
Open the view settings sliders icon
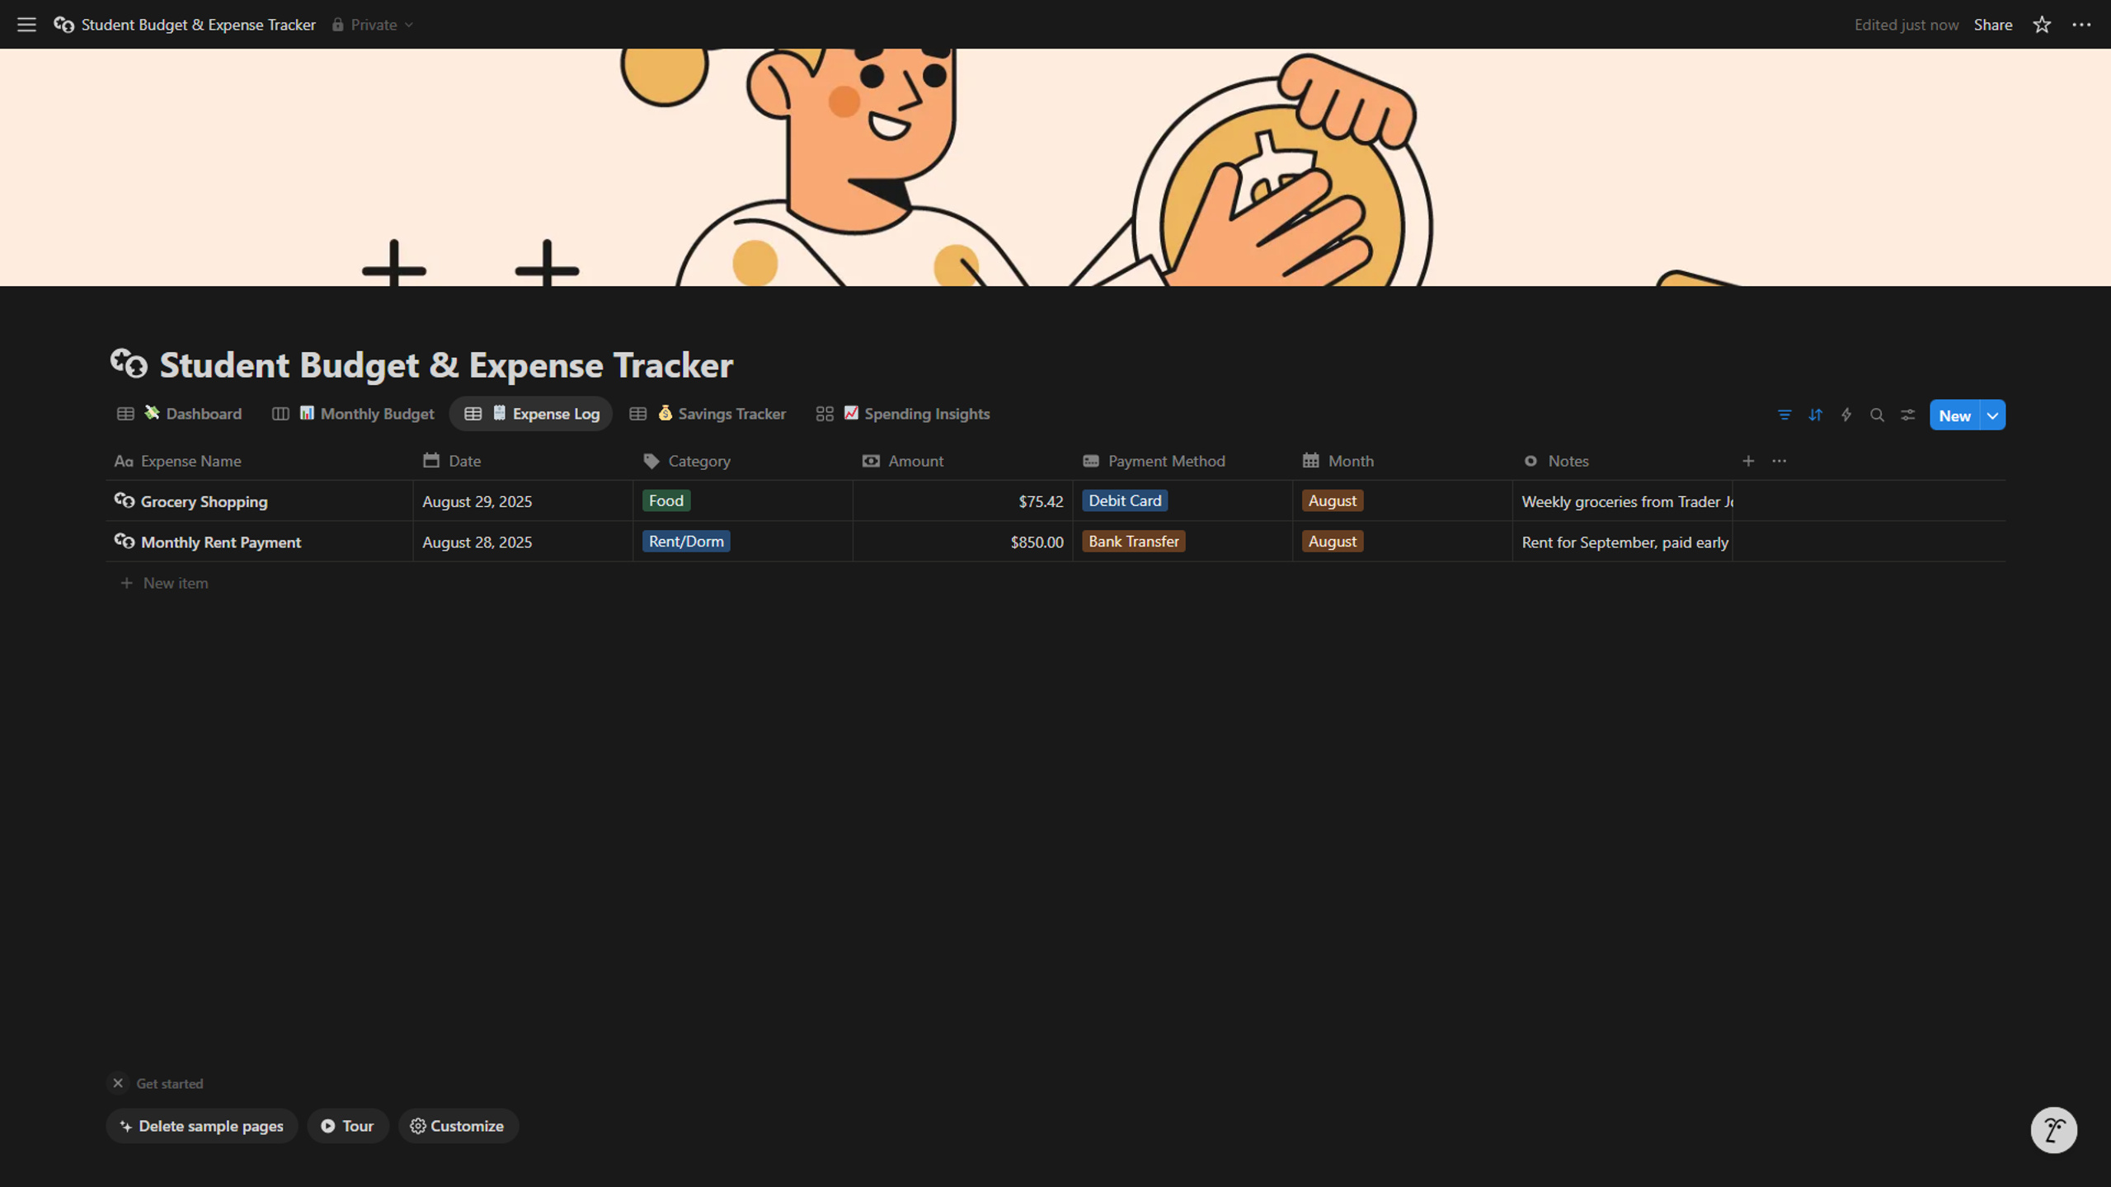pyautogui.click(x=1908, y=415)
